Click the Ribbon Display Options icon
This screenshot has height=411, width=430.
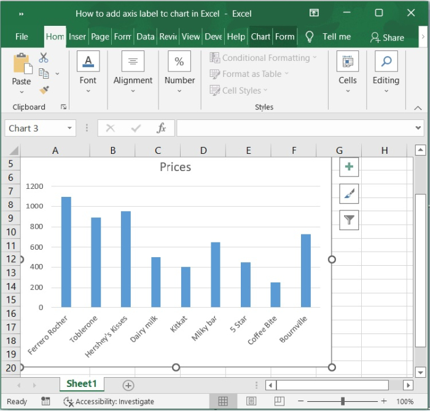314,13
